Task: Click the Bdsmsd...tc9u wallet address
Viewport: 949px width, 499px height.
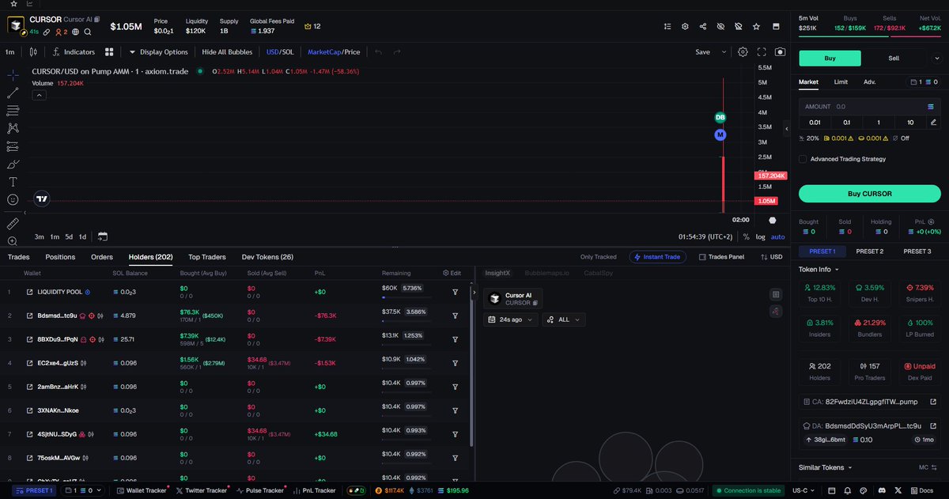Action: (57, 316)
